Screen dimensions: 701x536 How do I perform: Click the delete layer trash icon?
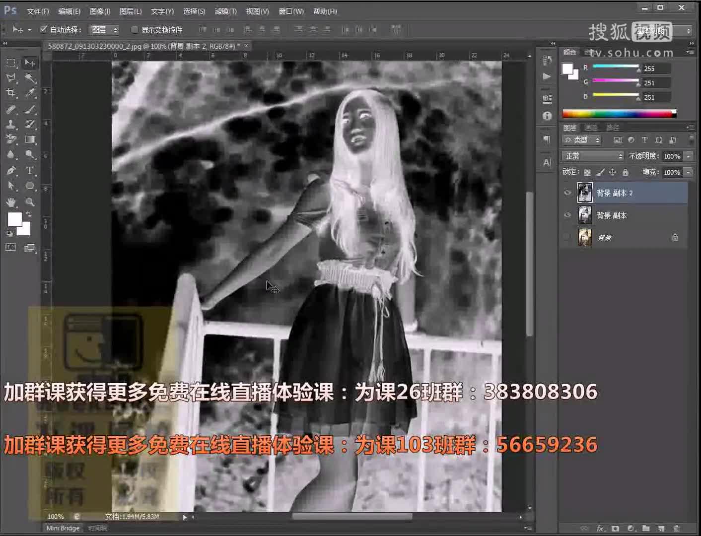click(677, 528)
